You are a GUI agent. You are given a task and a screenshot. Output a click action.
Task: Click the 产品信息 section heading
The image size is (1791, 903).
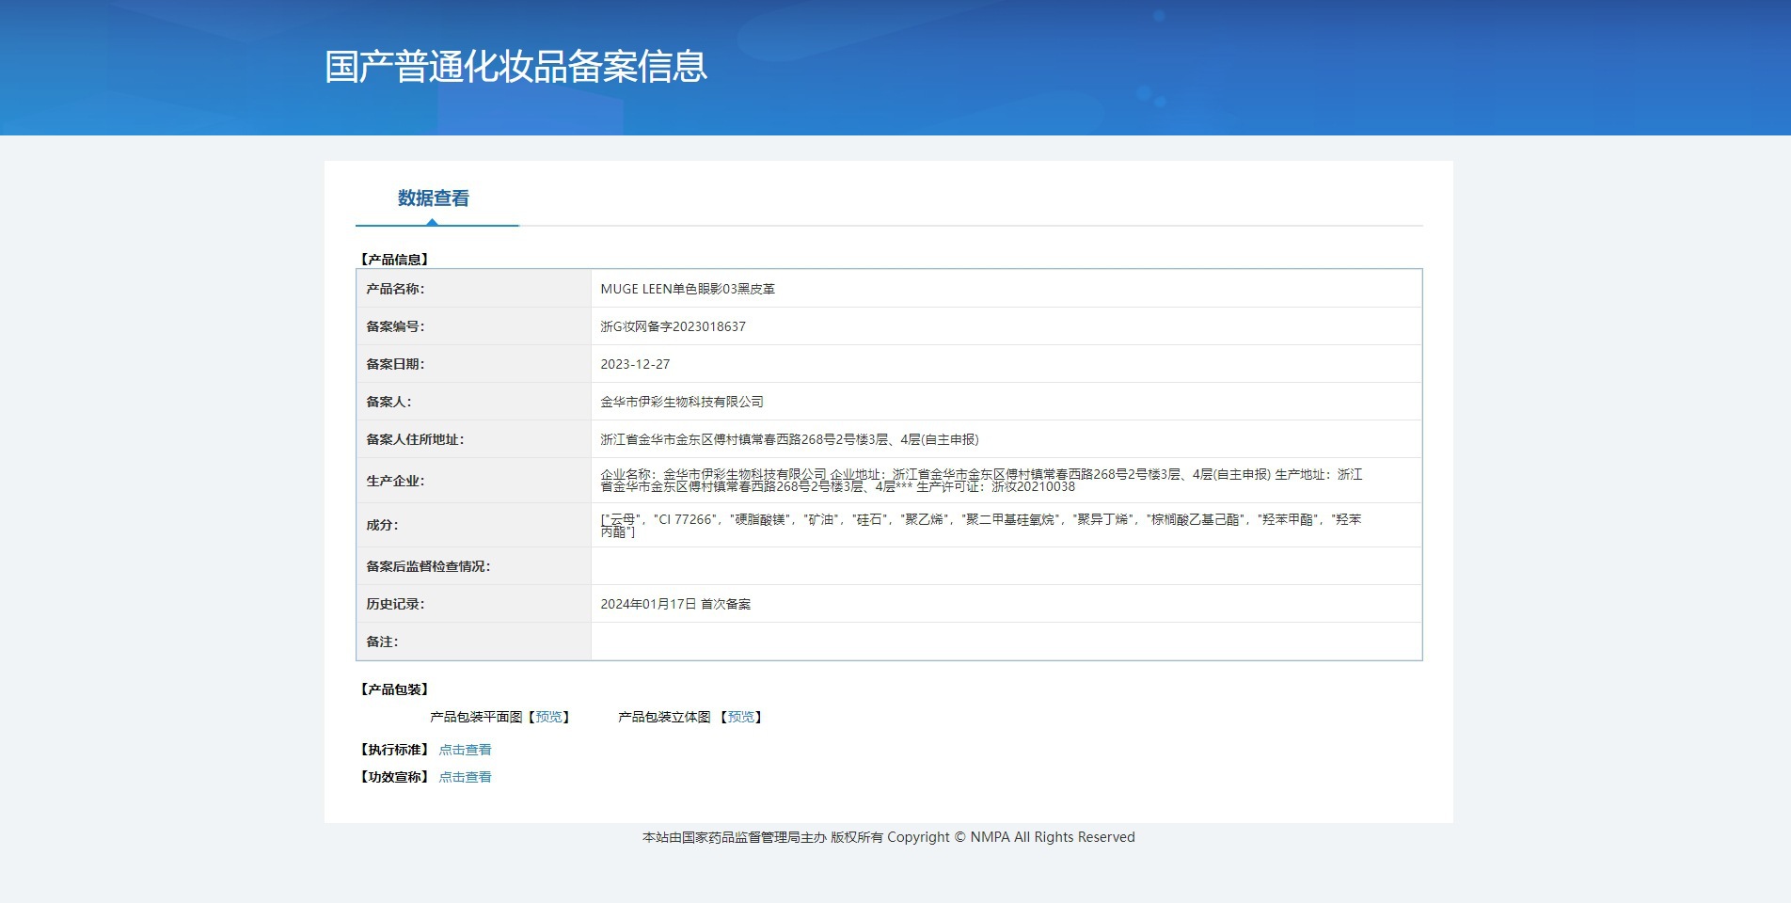click(x=394, y=260)
